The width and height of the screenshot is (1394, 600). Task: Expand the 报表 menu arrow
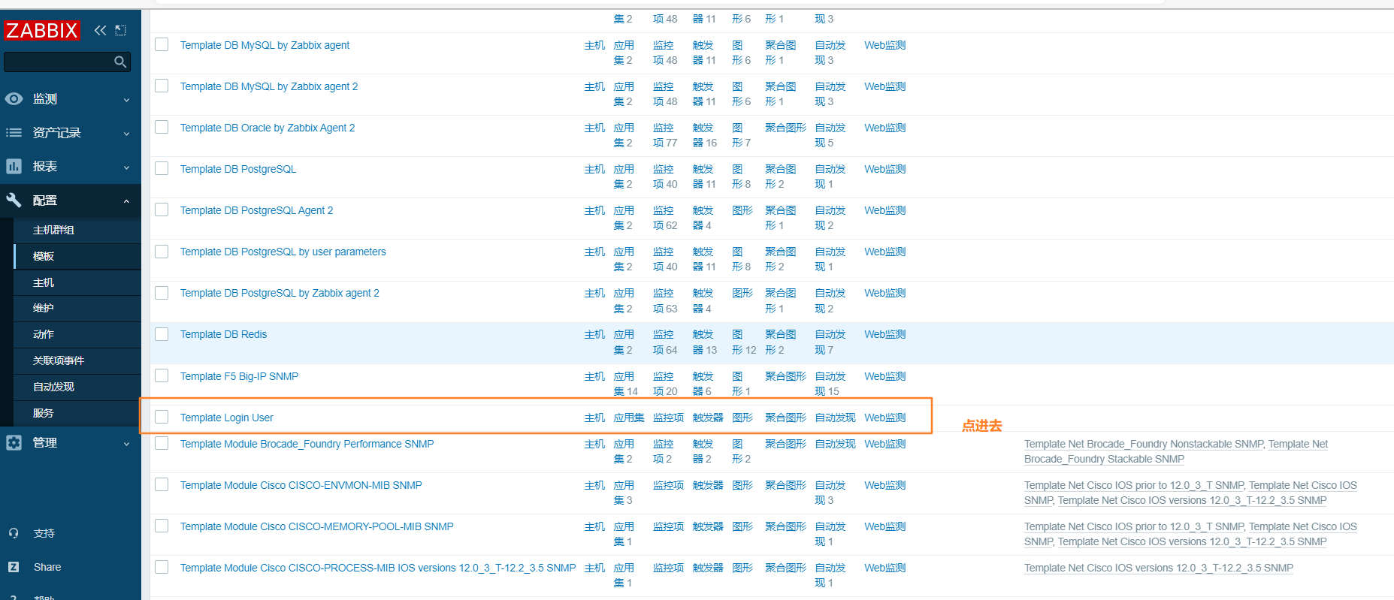pyautogui.click(x=126, y=167)
